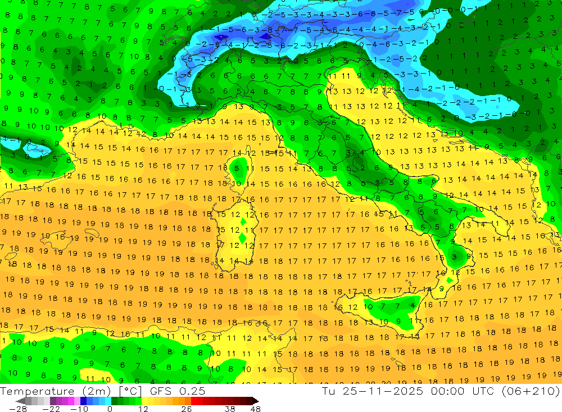Pick the bright cyan swatch in the legend
The image size is (562, 412).
(108, 401)
